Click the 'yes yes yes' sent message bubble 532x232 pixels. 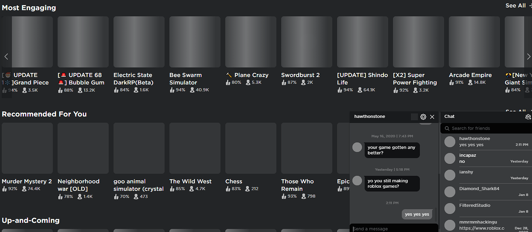click(x=417, y=214)
